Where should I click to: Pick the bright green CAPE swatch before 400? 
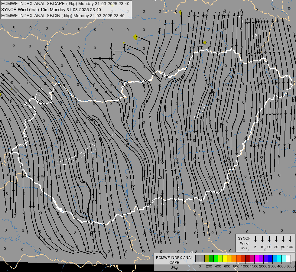[x=216, y=259]
